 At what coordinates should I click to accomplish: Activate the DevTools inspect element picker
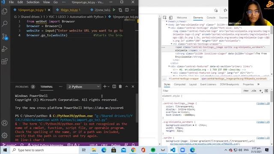coord(164,18)
